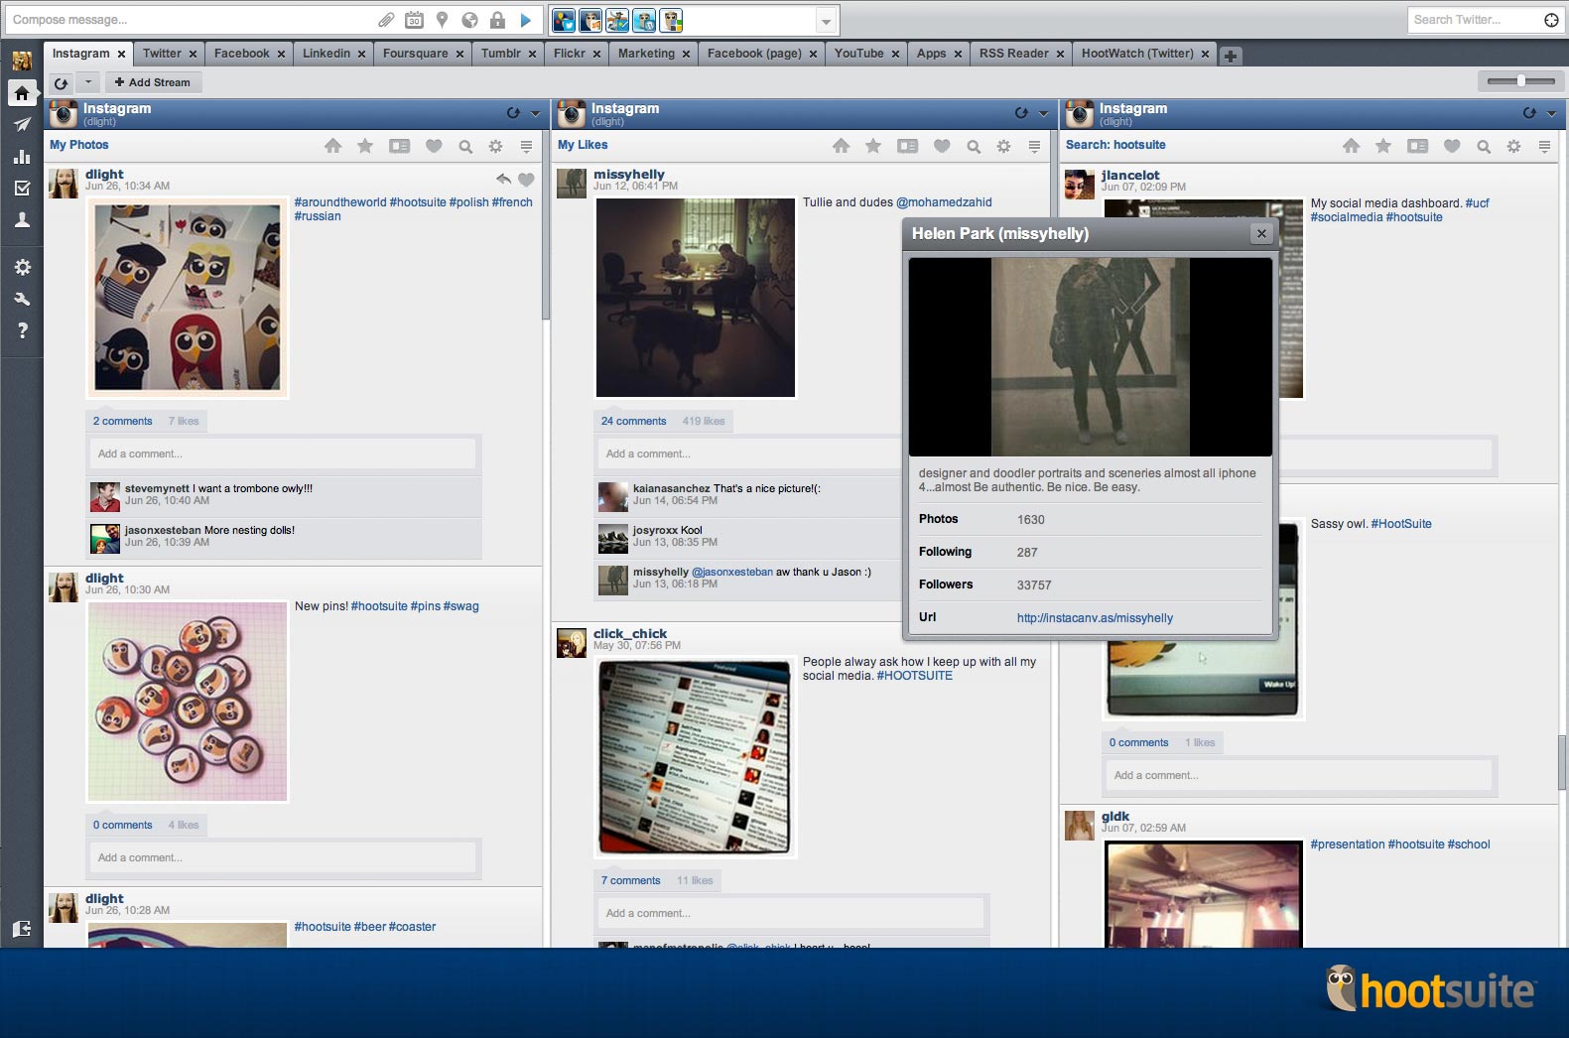Switch to the Foursquare tab
Screen dimensions: 1569x1038
click(x=416, y=54)
